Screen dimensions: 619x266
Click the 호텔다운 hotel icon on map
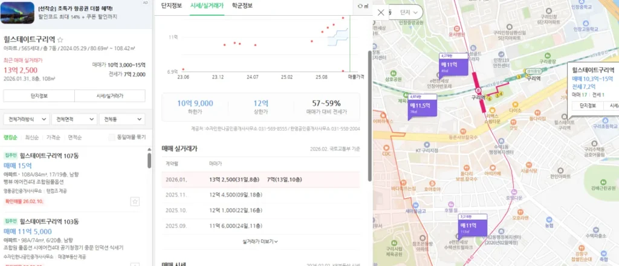pyautogui.click(x=514, y=191)
